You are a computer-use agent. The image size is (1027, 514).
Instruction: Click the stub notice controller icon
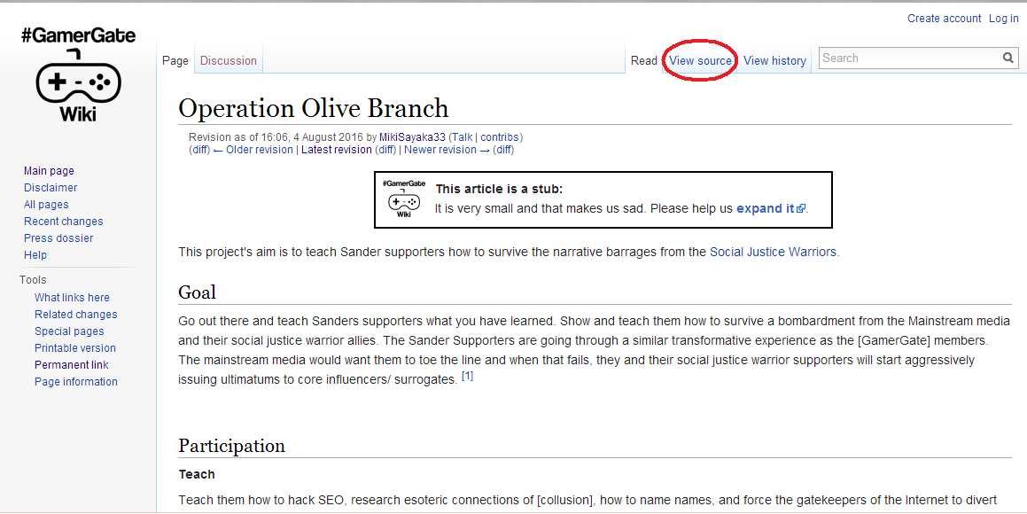point(403,199)
